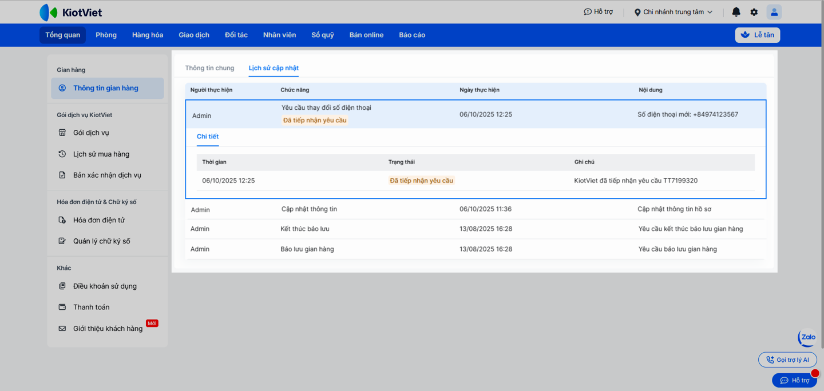This screenshot has height=391, width=824.
Task: Click the user profile avatar icon
Action: (774, 12)
